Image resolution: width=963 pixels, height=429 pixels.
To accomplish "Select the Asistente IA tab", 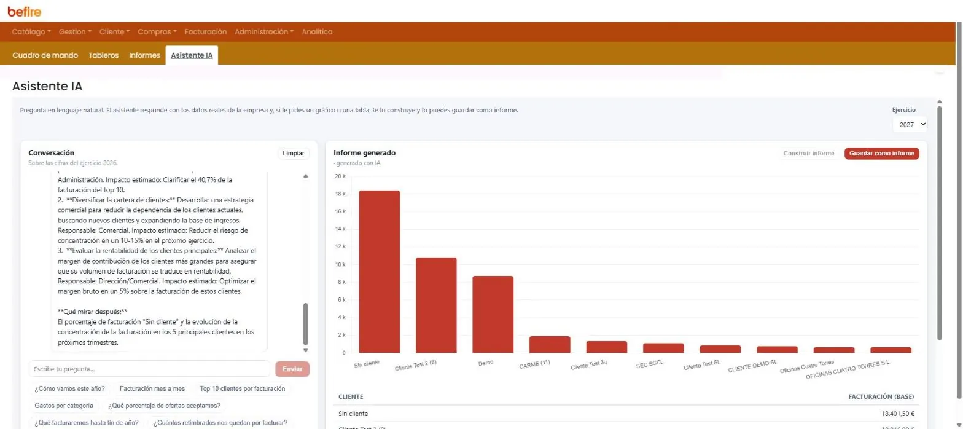I will pos(192,55).
